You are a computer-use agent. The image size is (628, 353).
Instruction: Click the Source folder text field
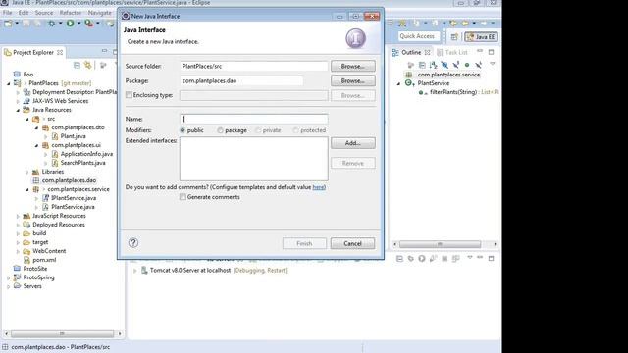pos(253,66)
